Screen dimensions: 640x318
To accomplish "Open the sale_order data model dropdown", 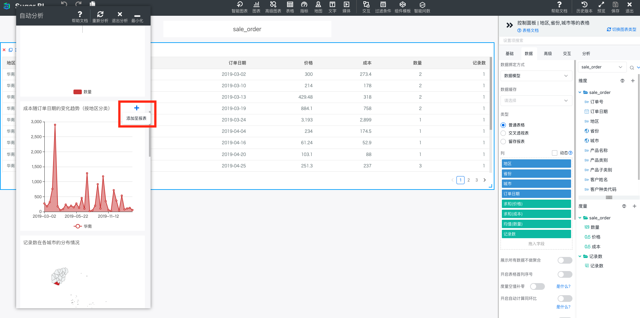I will tap(602, 67).
